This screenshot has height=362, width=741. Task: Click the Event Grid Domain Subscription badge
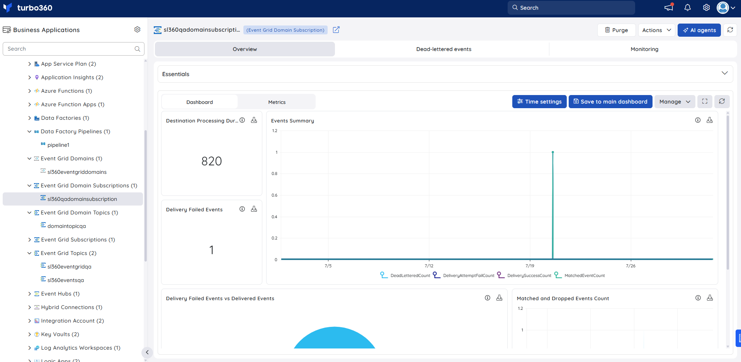(x=285, y=30)
